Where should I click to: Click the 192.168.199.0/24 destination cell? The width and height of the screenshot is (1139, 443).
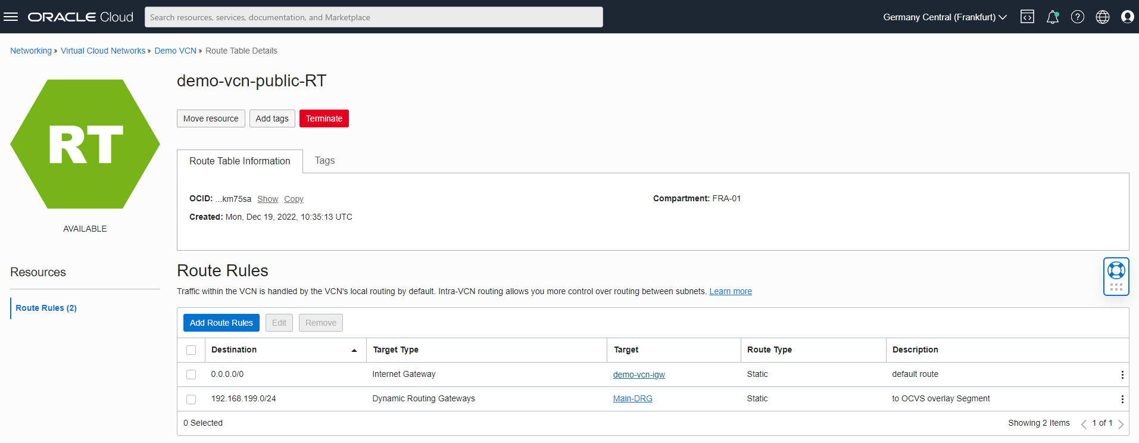244,399
